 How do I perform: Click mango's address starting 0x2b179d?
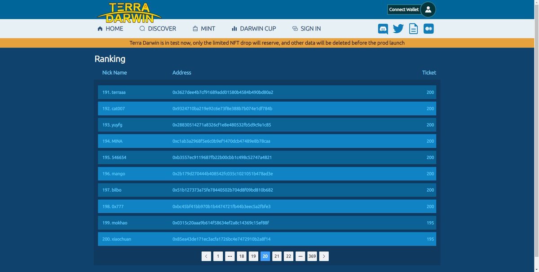point(223,174)
